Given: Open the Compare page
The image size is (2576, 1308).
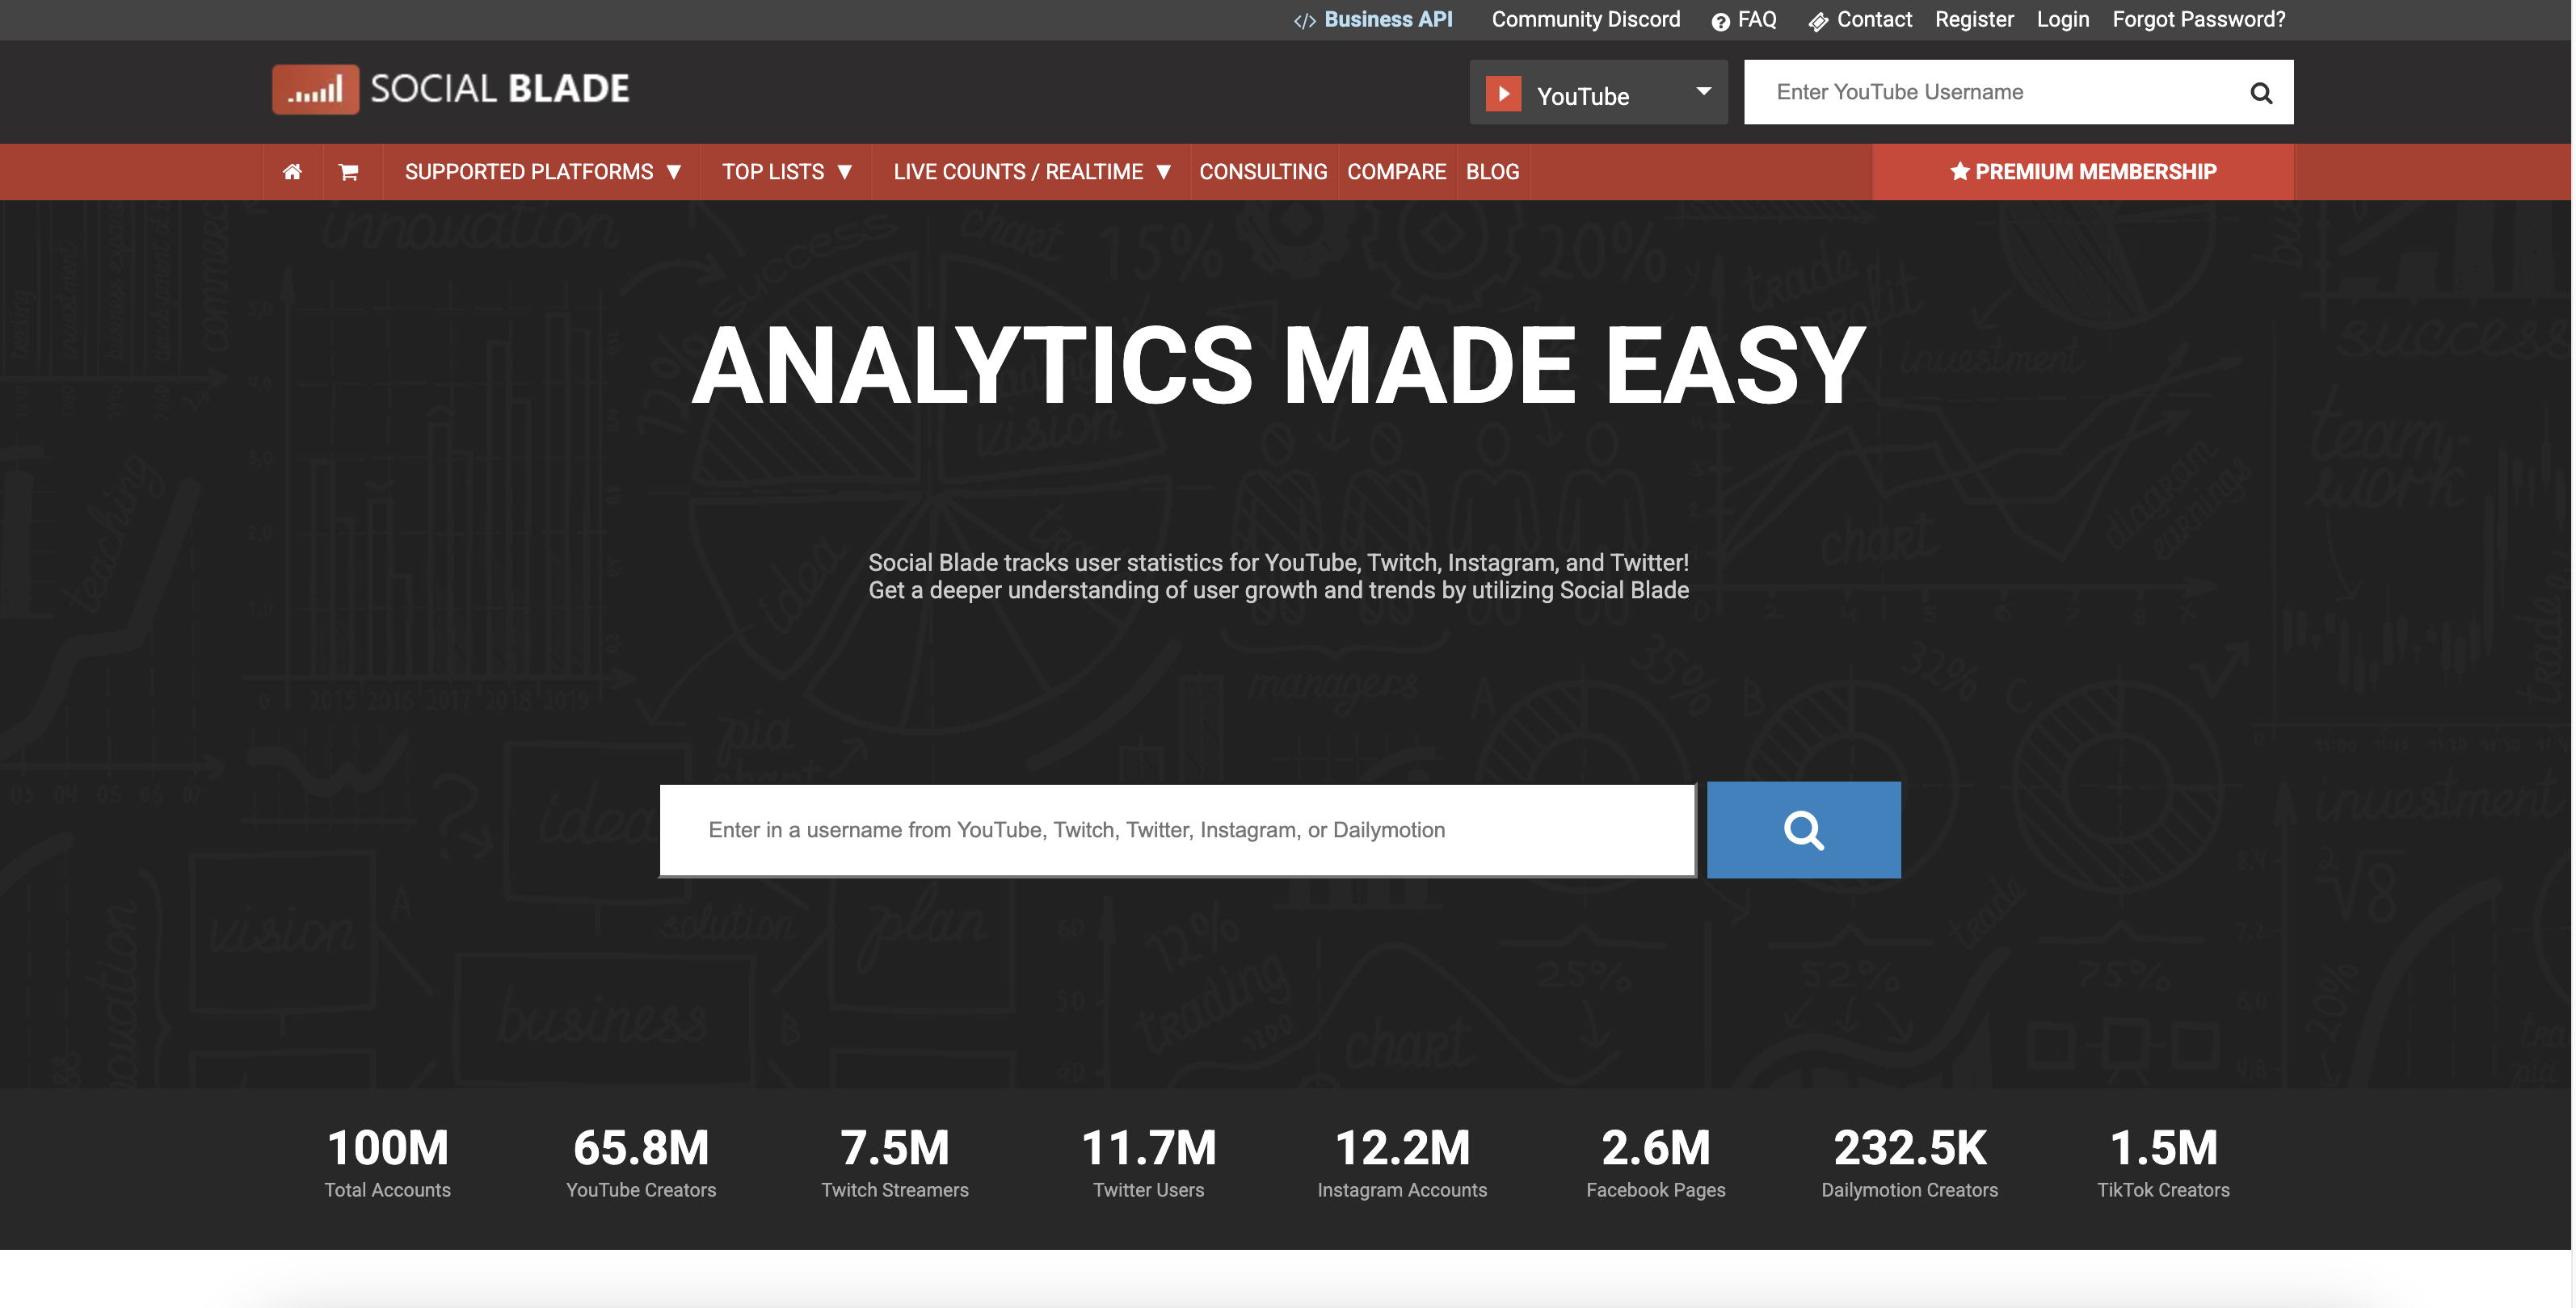Looking at the screenshot, I should point(1396,172).
